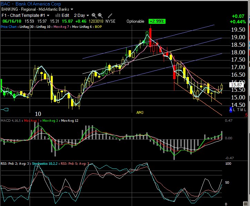This screenshot has height=206, width=250.
Task: Click the low price 15.31
Action: tap(54, 21)
